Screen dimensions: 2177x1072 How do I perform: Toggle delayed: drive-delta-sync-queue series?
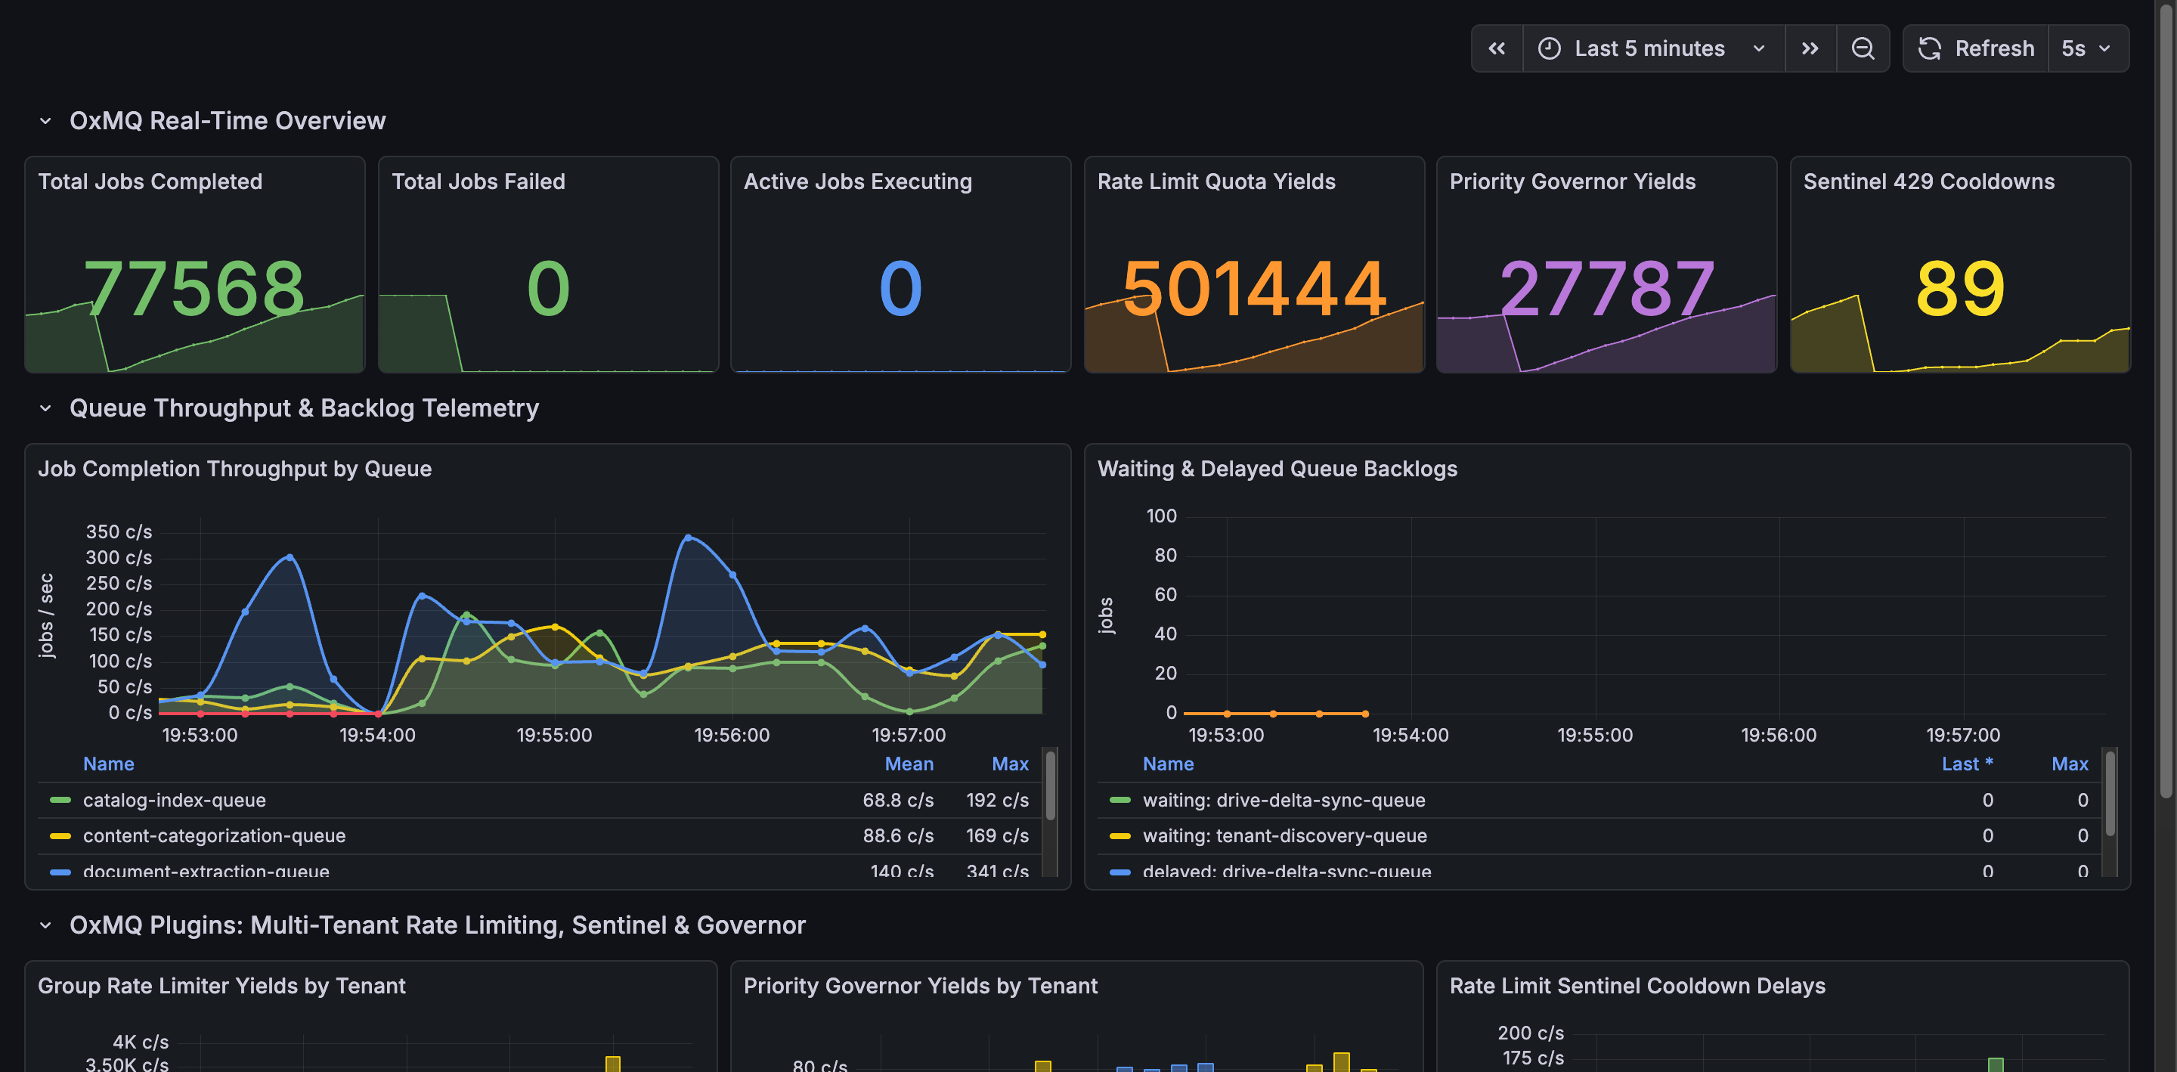pos(1287,871)
